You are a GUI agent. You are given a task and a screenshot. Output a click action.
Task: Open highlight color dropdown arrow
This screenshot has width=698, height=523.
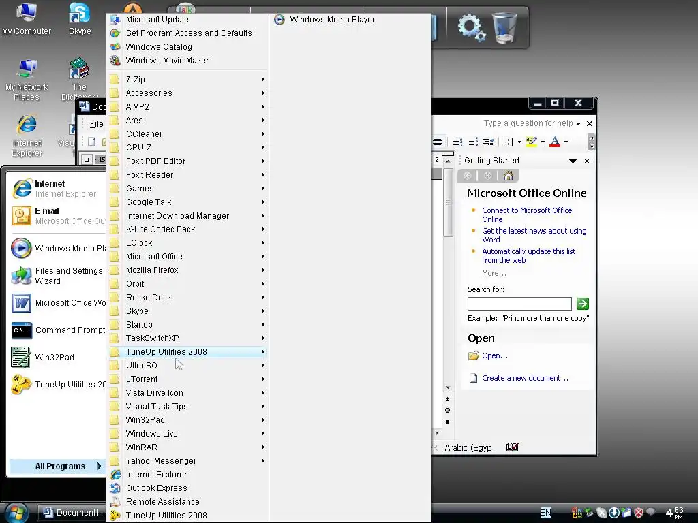tap(543, 142)
